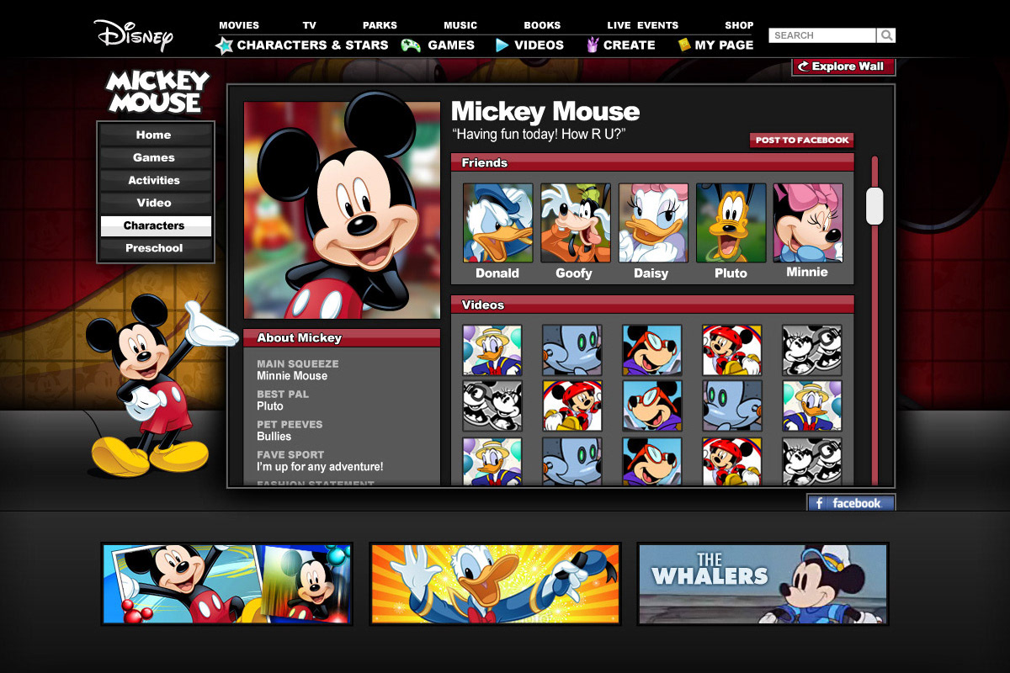Go to Videos in main navigation

pos(540,45)
